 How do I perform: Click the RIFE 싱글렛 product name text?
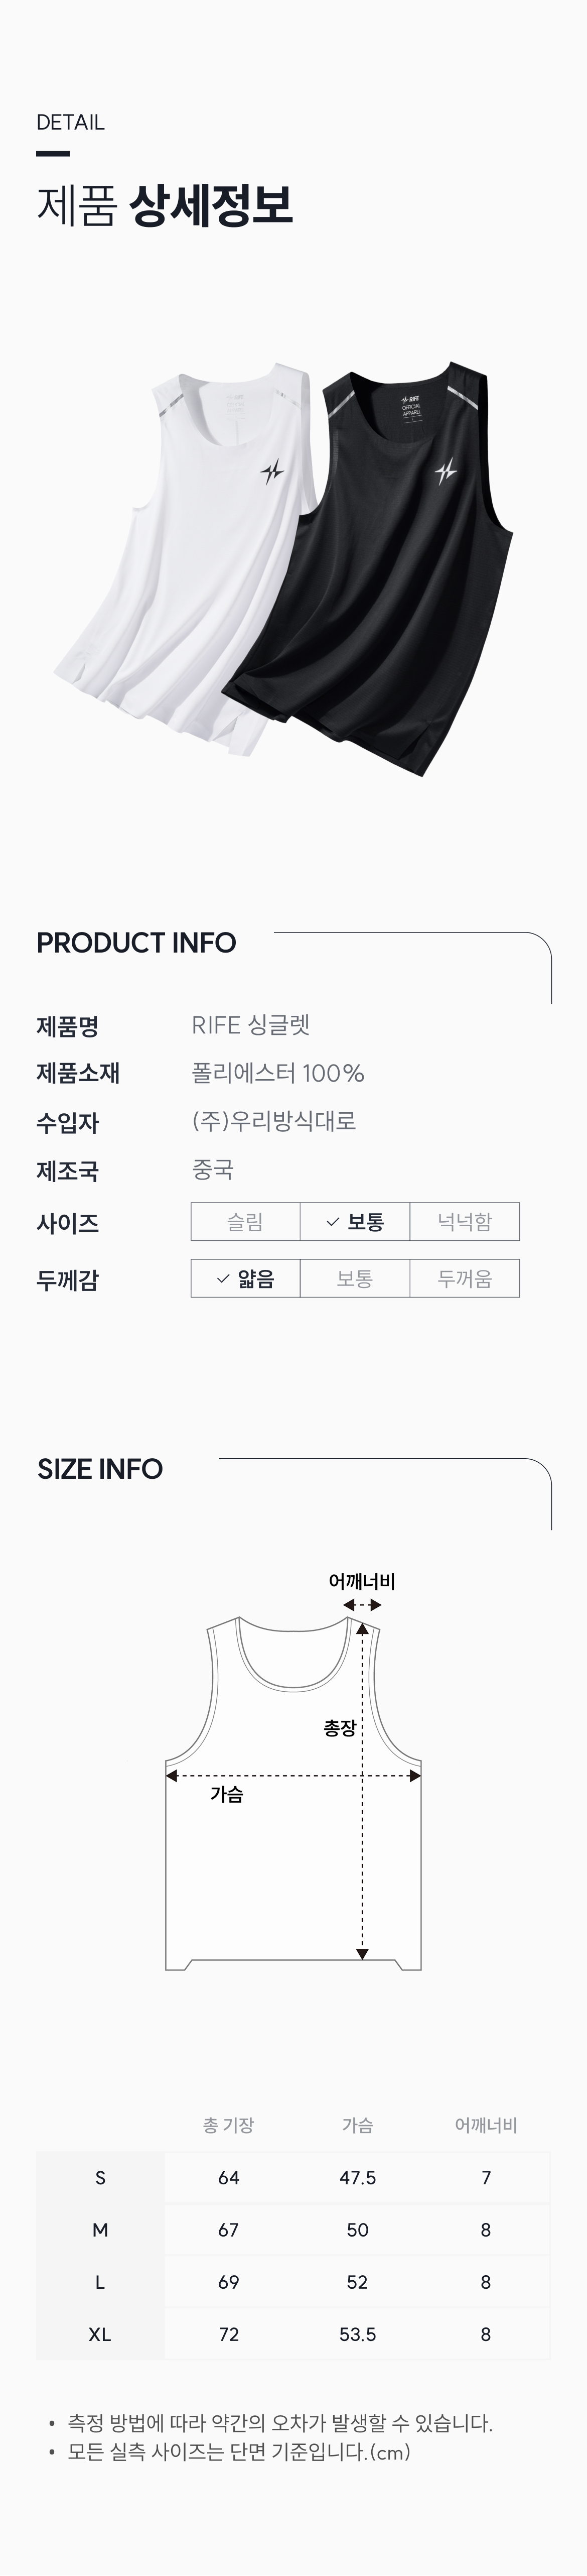(x=250, y=1025)
